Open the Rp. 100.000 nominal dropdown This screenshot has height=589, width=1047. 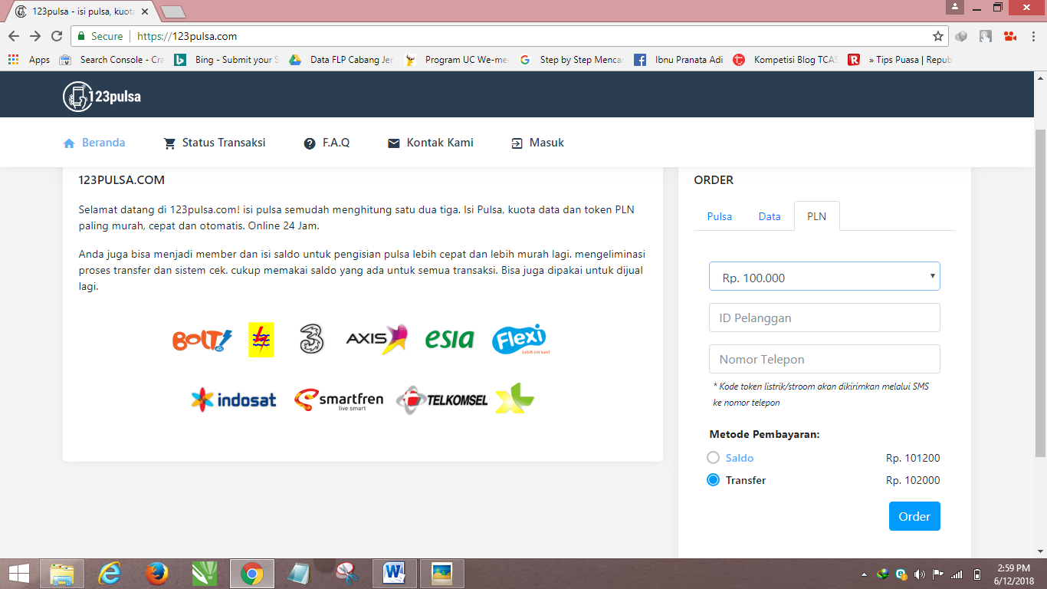tap(824, 277)
